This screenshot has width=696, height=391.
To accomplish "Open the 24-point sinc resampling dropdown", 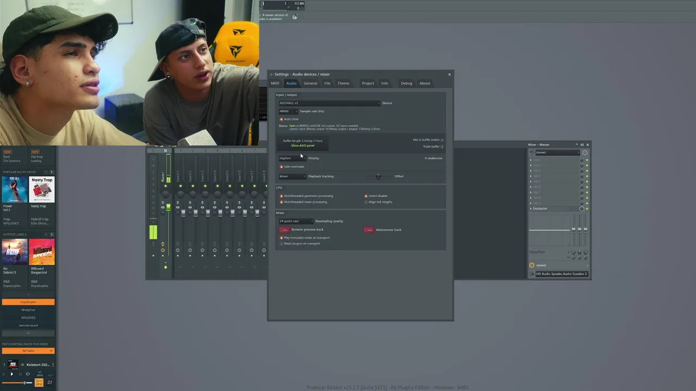I will pyautogui.click(x=296, y=221).
